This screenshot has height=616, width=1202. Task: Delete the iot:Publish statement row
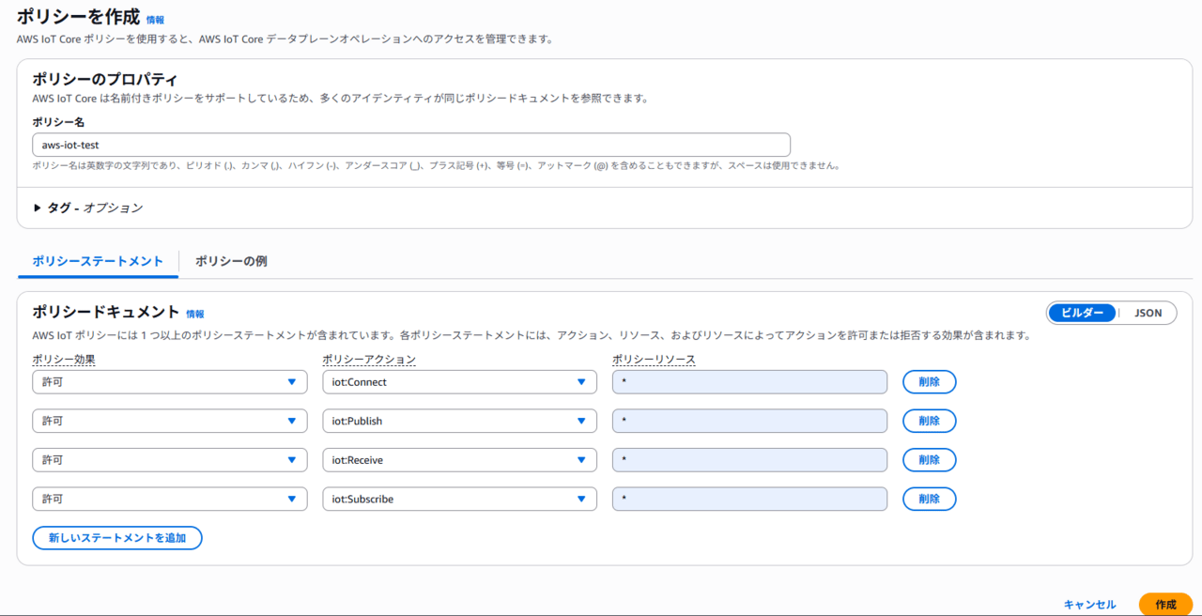point(929,421)
